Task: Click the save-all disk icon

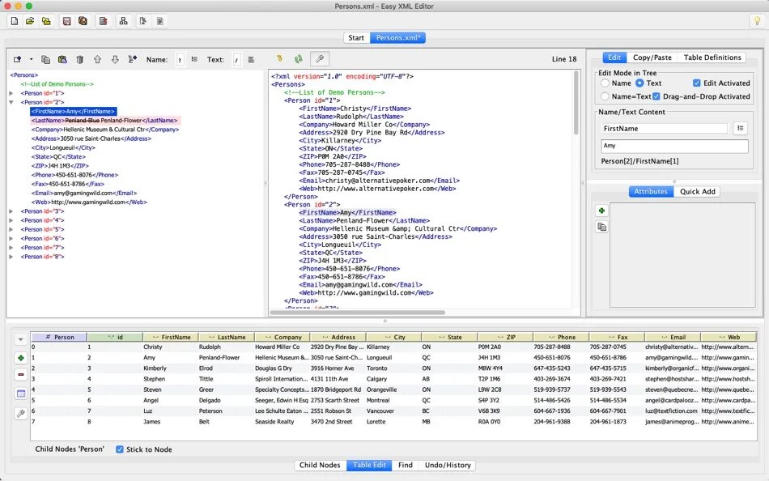Action: click(83, 21)
